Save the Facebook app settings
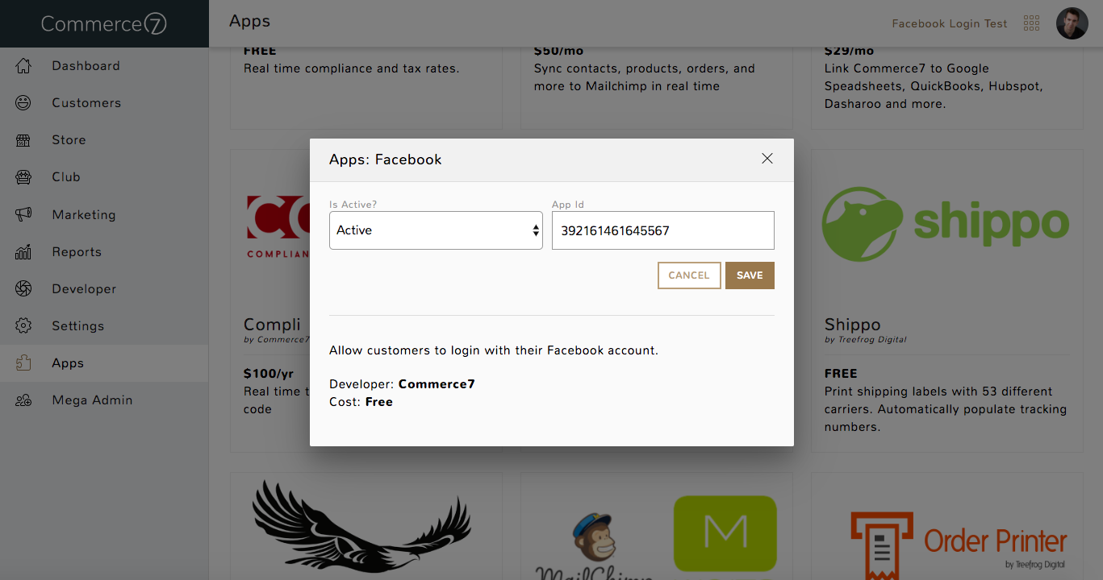Viewport: 1103px width, 580px height. pos(750,275)
